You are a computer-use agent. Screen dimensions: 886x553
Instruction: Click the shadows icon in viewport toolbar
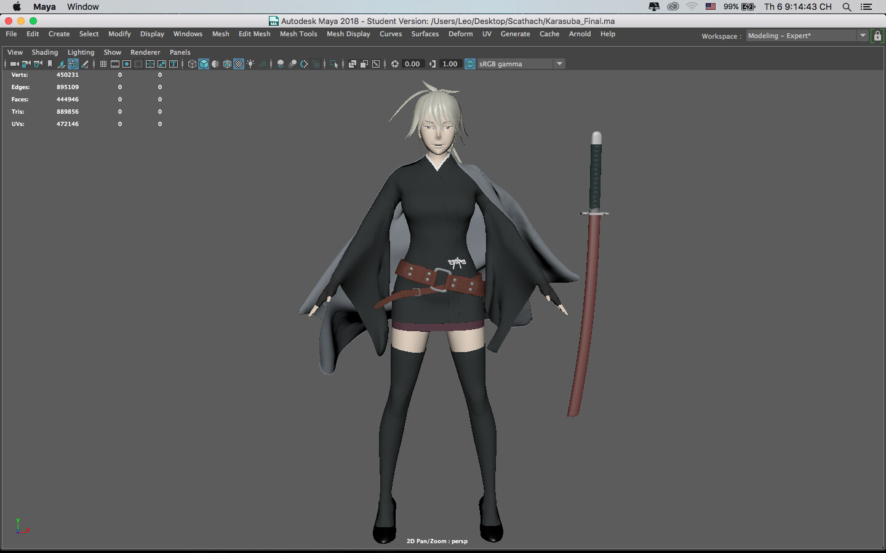262,64
